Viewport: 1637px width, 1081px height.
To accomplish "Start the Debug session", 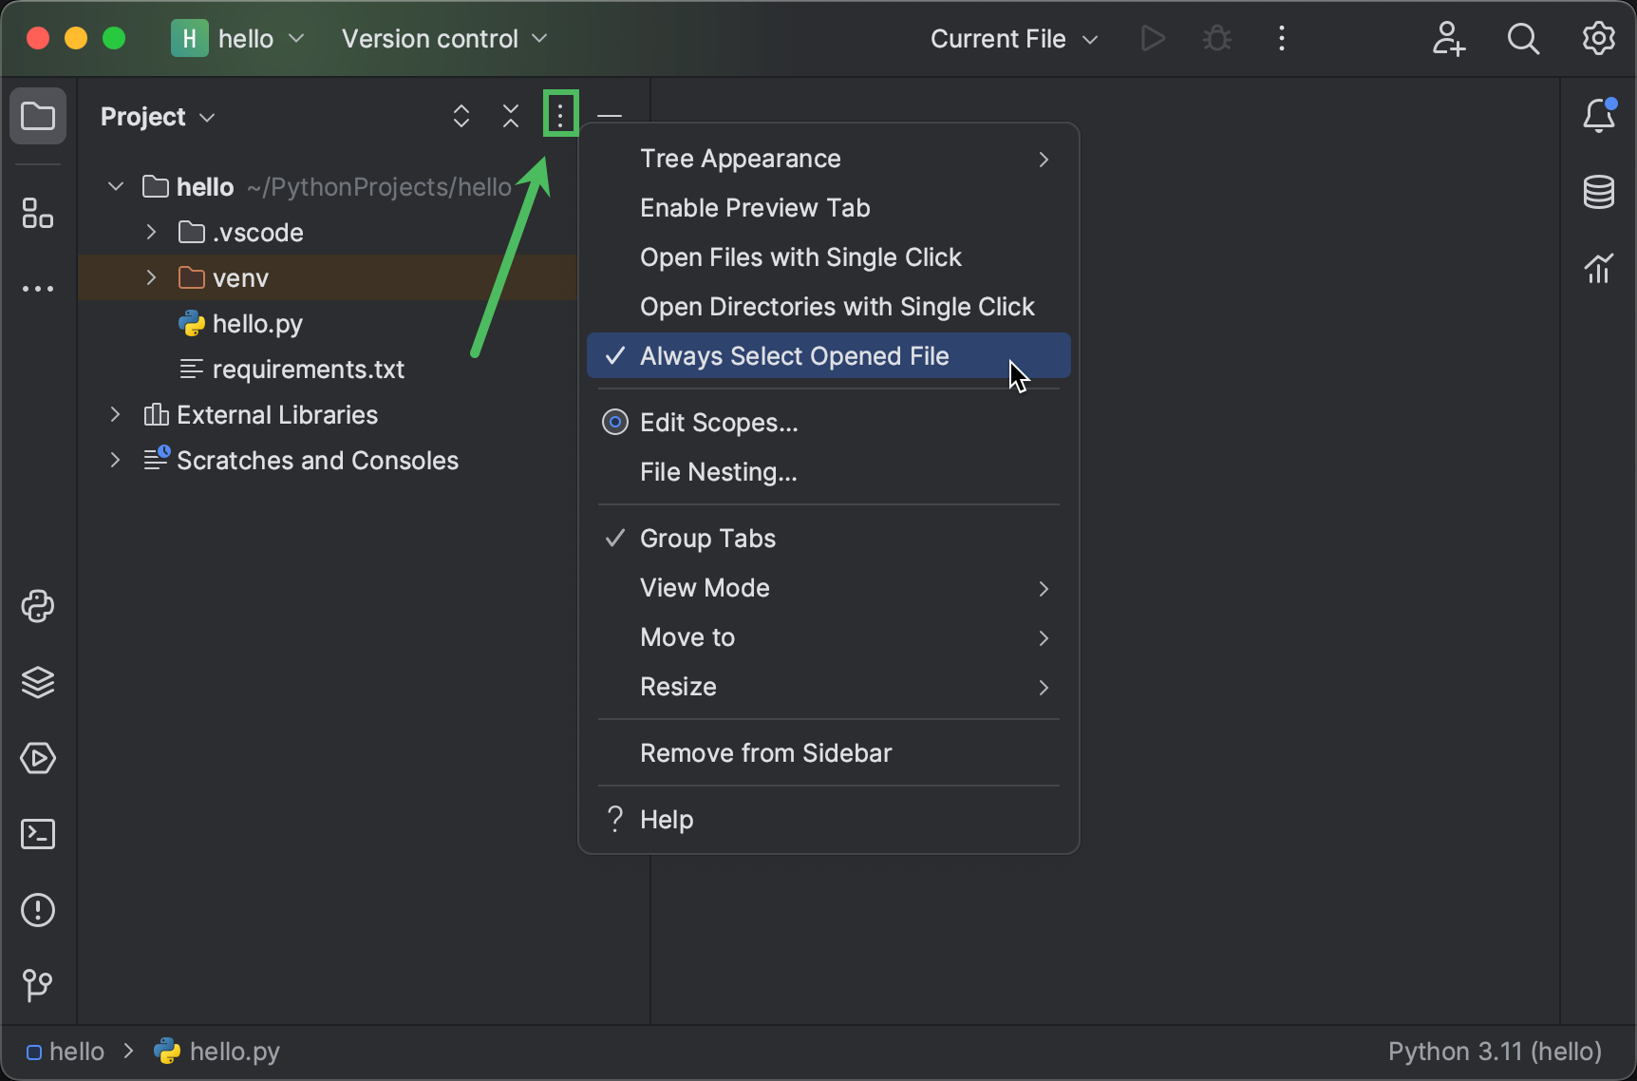I will pyautogui.click(x=1216, y=39).
